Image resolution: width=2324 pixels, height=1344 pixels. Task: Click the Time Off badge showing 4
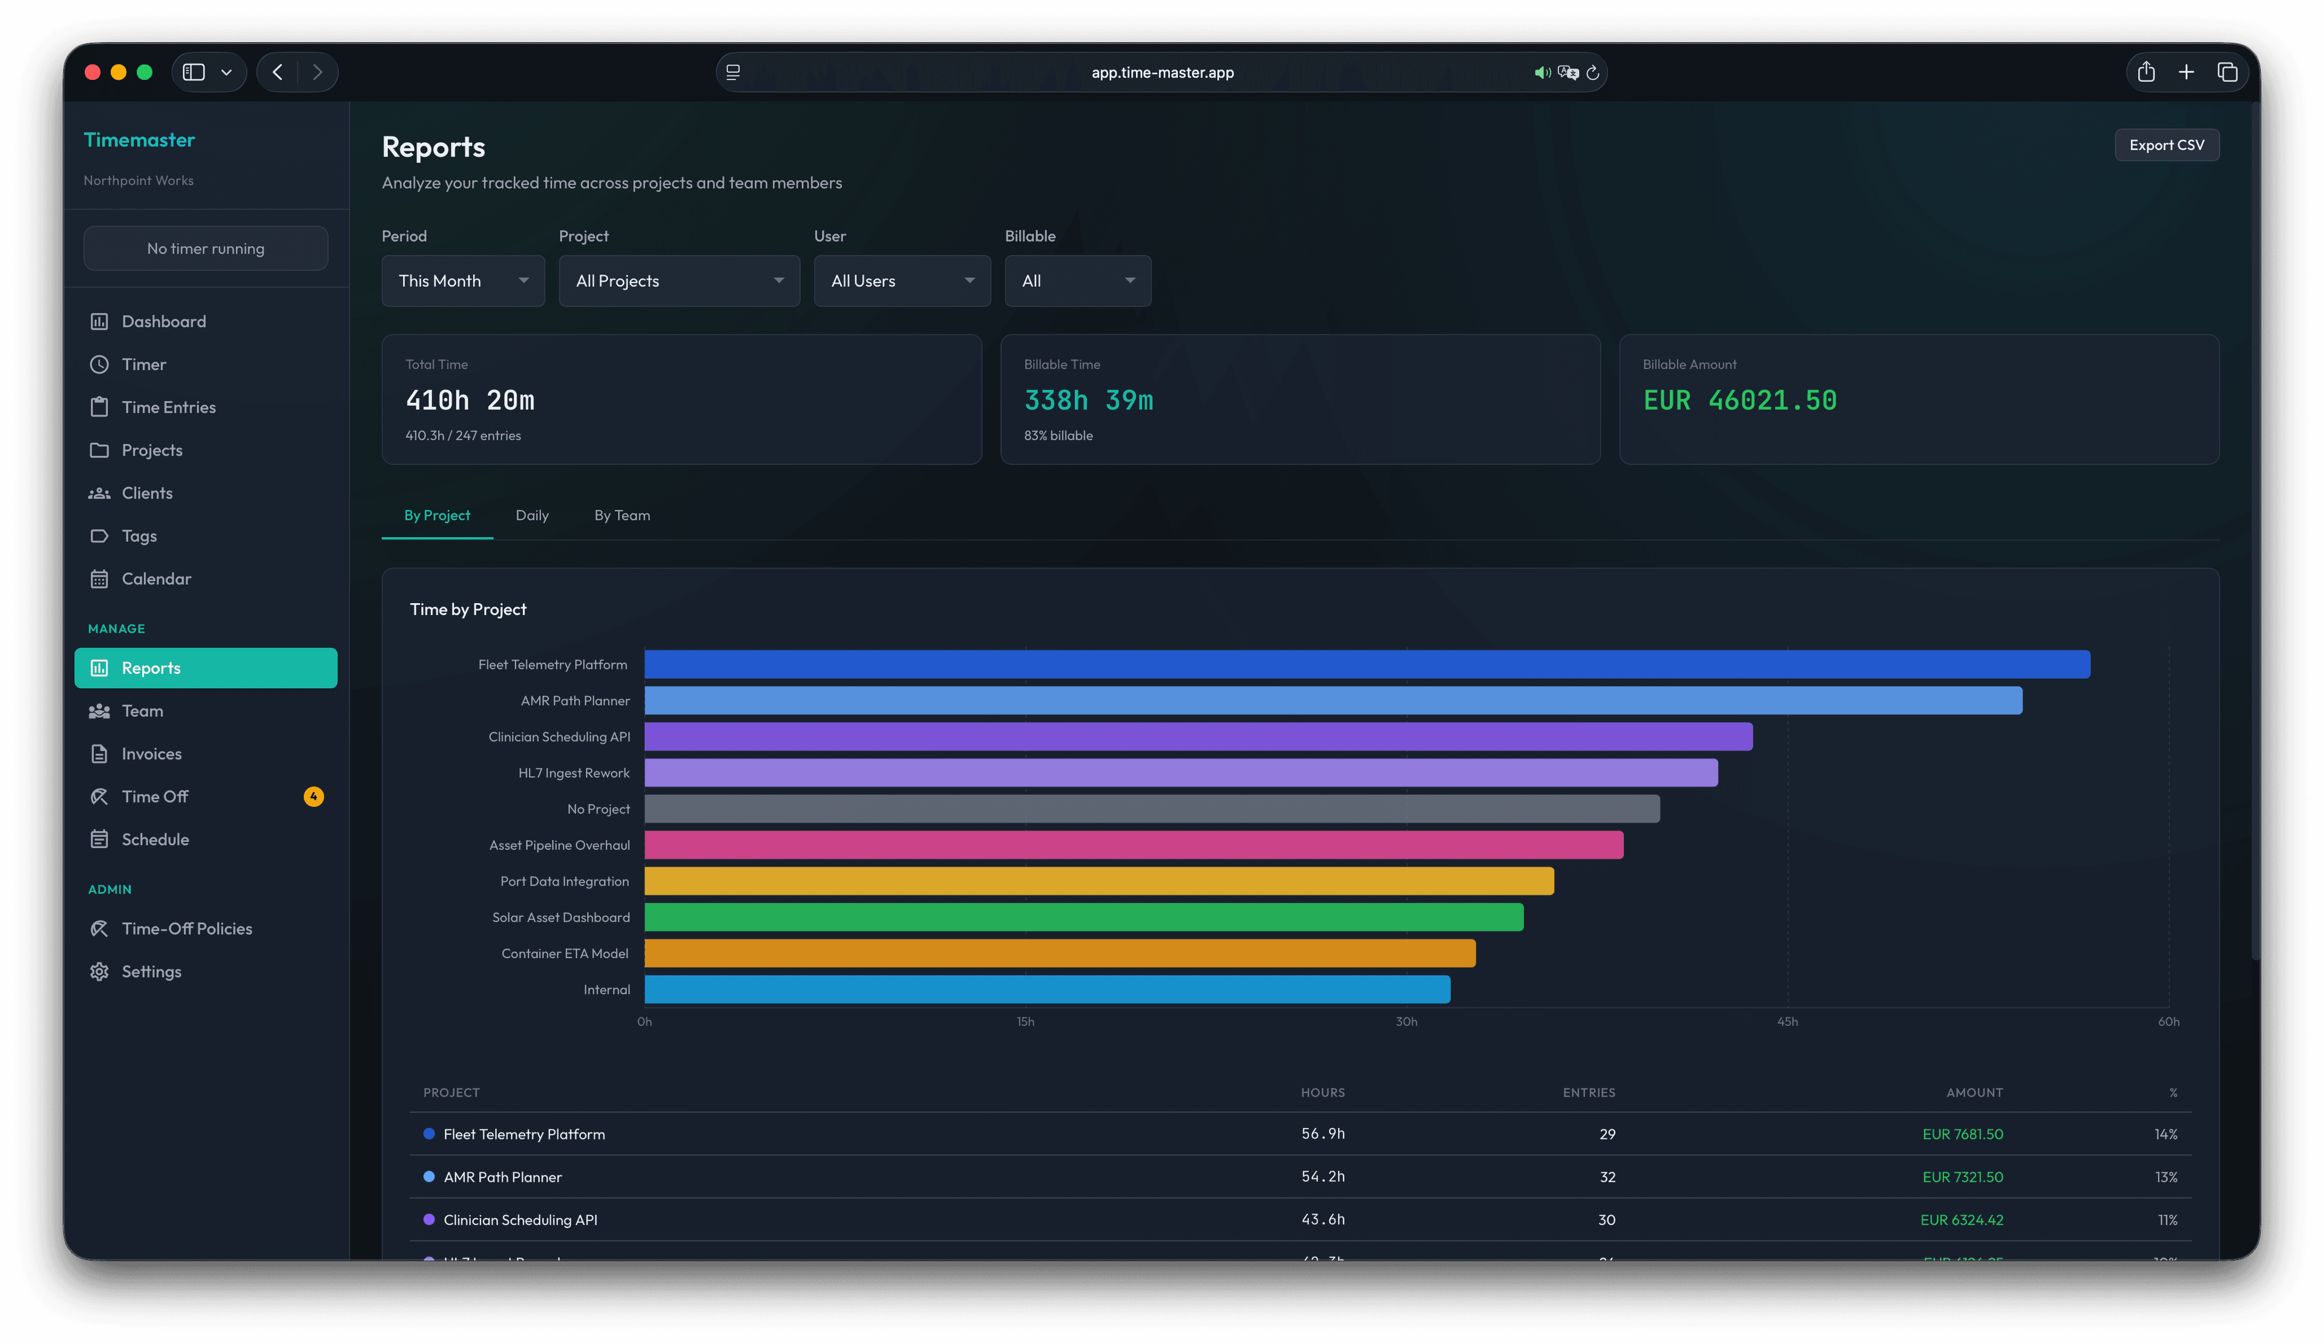(313, 797)
